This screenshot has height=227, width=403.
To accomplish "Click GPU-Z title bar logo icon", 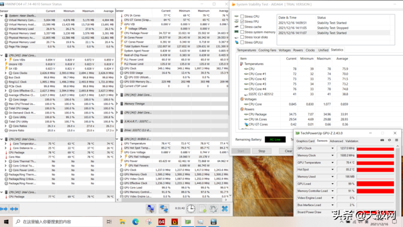I will (298, 133).
